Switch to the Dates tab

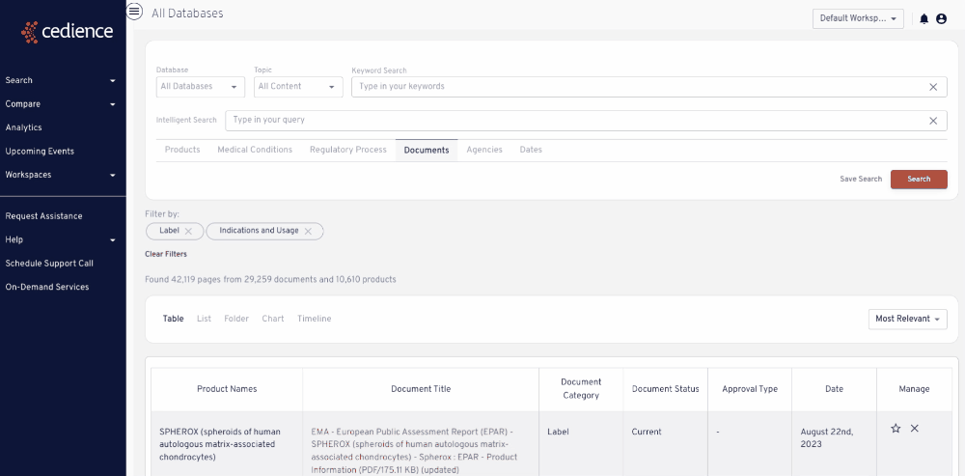pyautogui.click(x=531, y=150)
